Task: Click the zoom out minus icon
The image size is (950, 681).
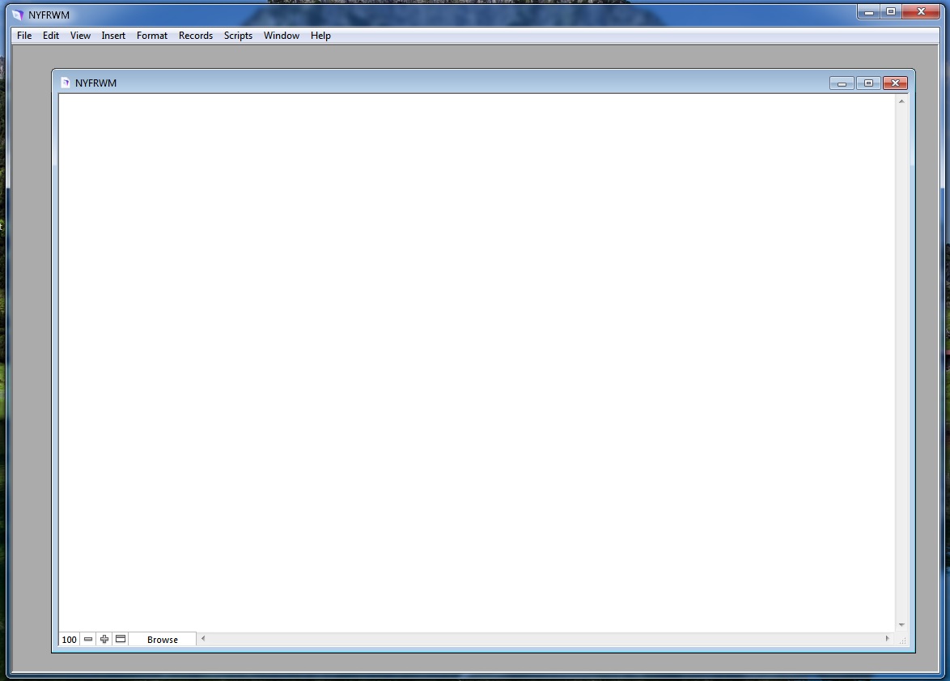Action: (88, 639)
